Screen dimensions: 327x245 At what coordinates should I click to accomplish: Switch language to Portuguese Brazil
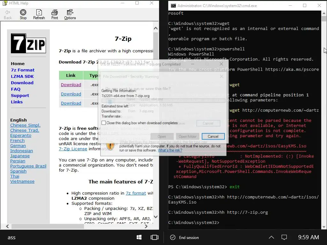28,166
